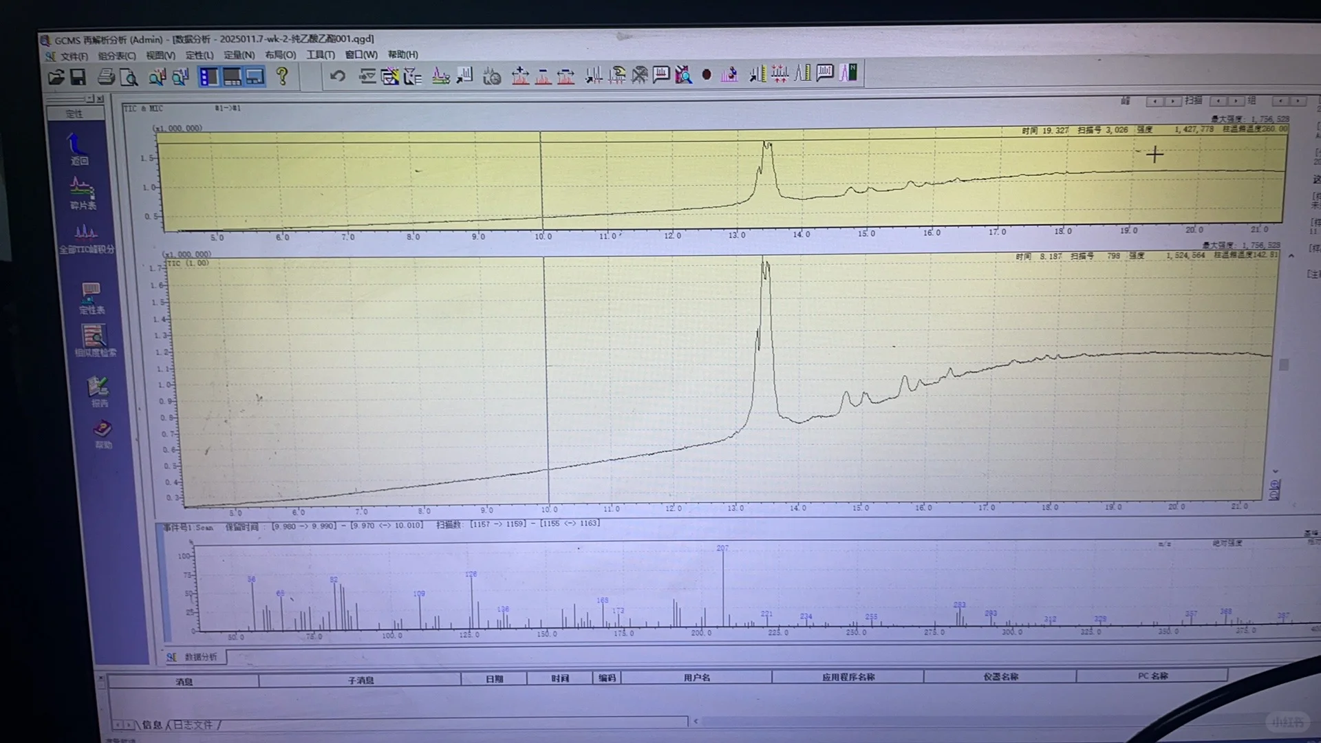Step to previous scan with 扫描 left arrow

click(1218, 101)
